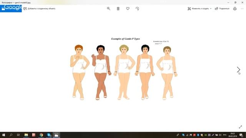The height and width of the screenshot is (138, 246).
Task: Click the zoom magnifier icon in Photos toolbar
Action: [x=108, y=8]
